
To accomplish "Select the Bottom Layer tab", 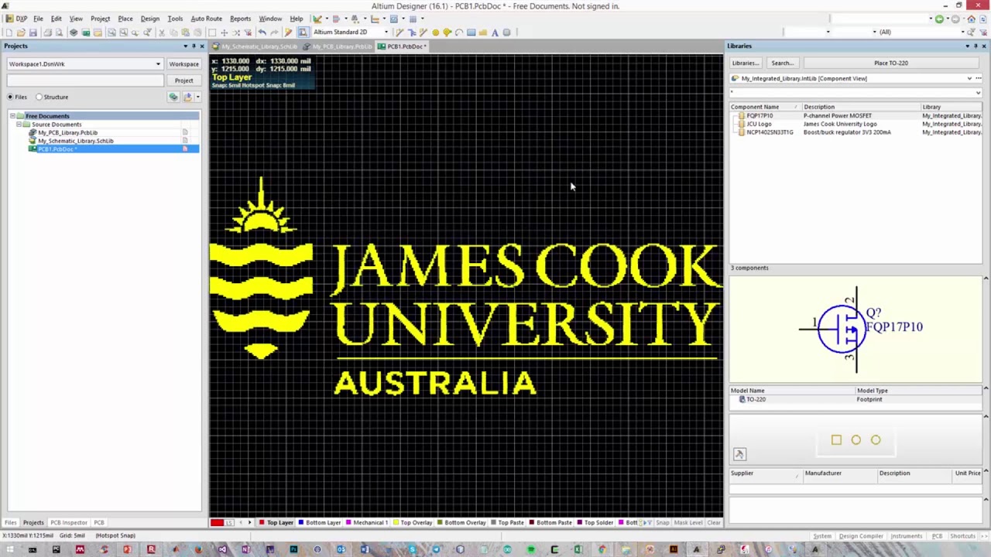I will coord(319,523).
